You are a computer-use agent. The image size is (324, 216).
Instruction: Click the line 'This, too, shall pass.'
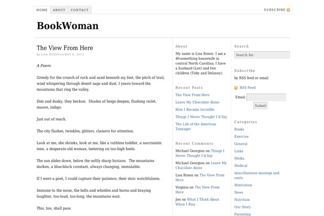point(54,208)
